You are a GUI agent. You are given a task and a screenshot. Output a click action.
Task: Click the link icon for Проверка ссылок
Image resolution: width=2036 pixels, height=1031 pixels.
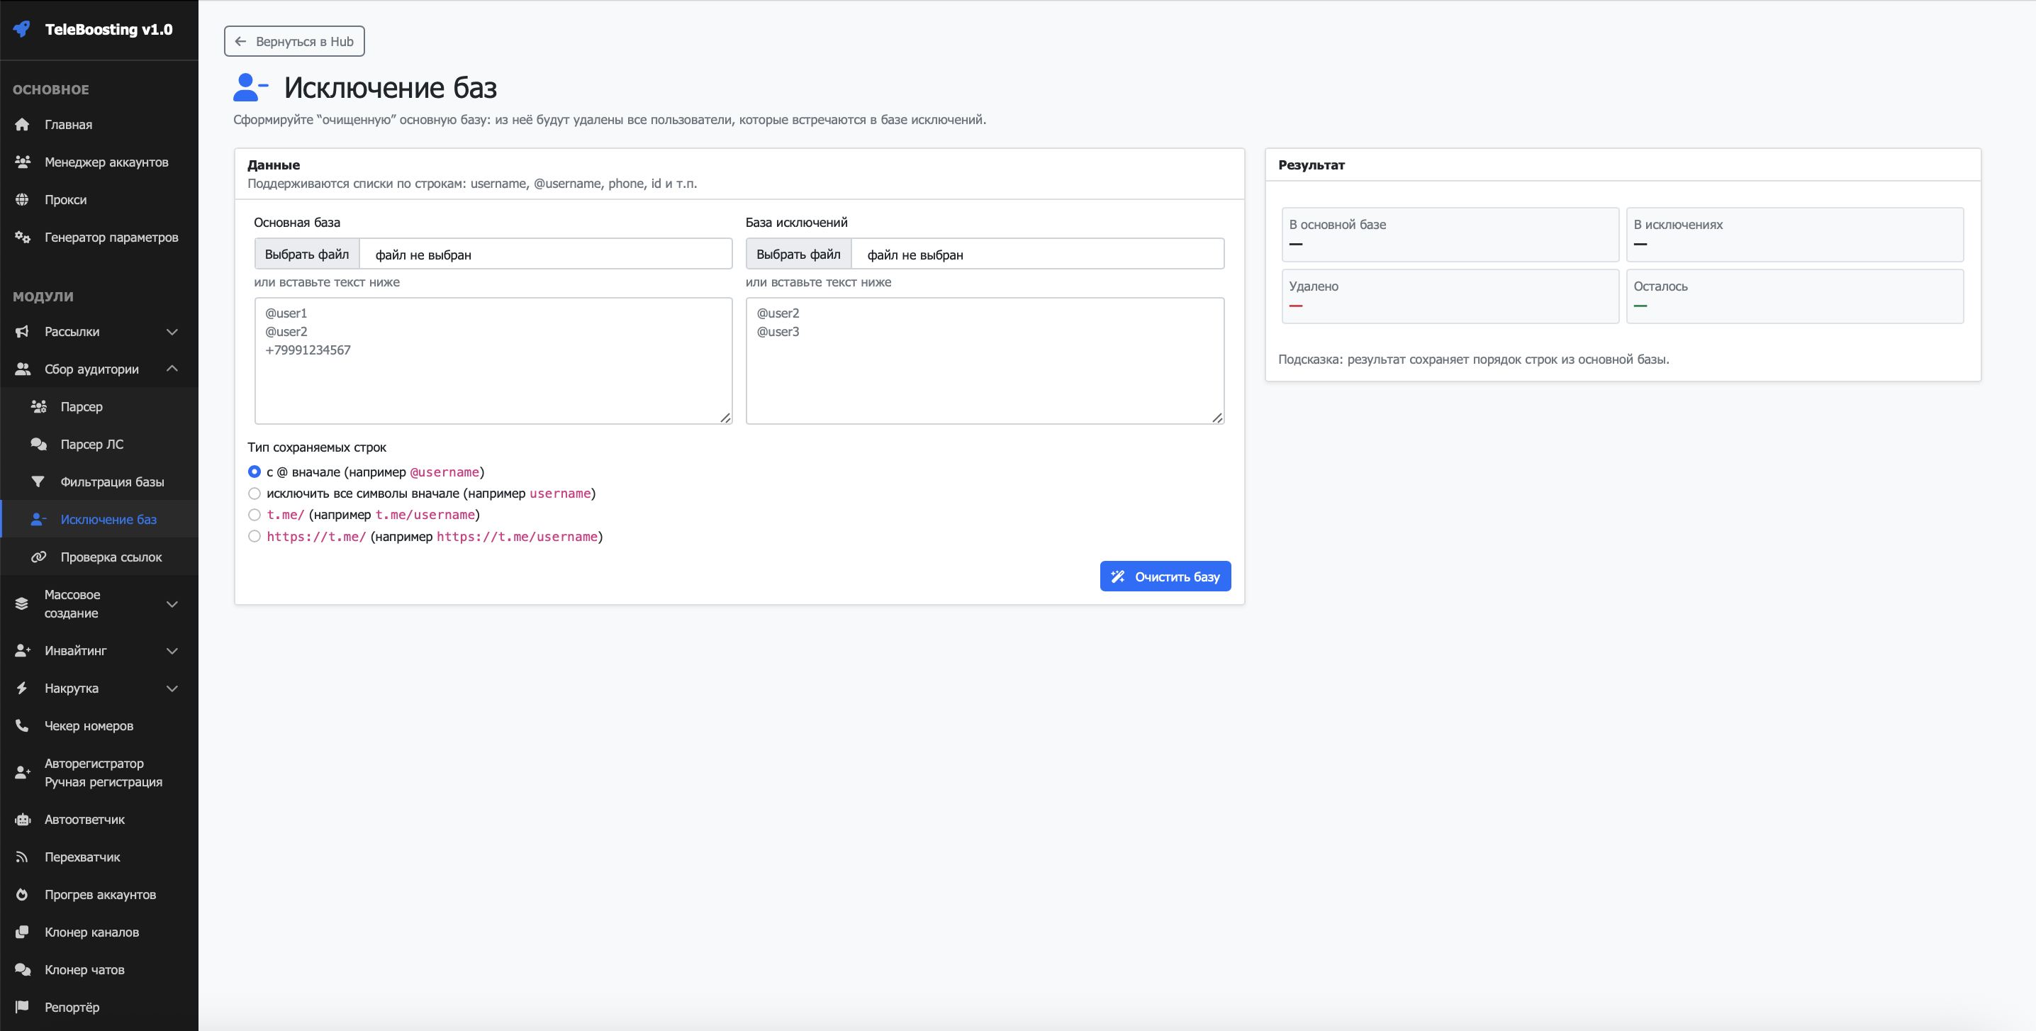click(x=38, y=557)
